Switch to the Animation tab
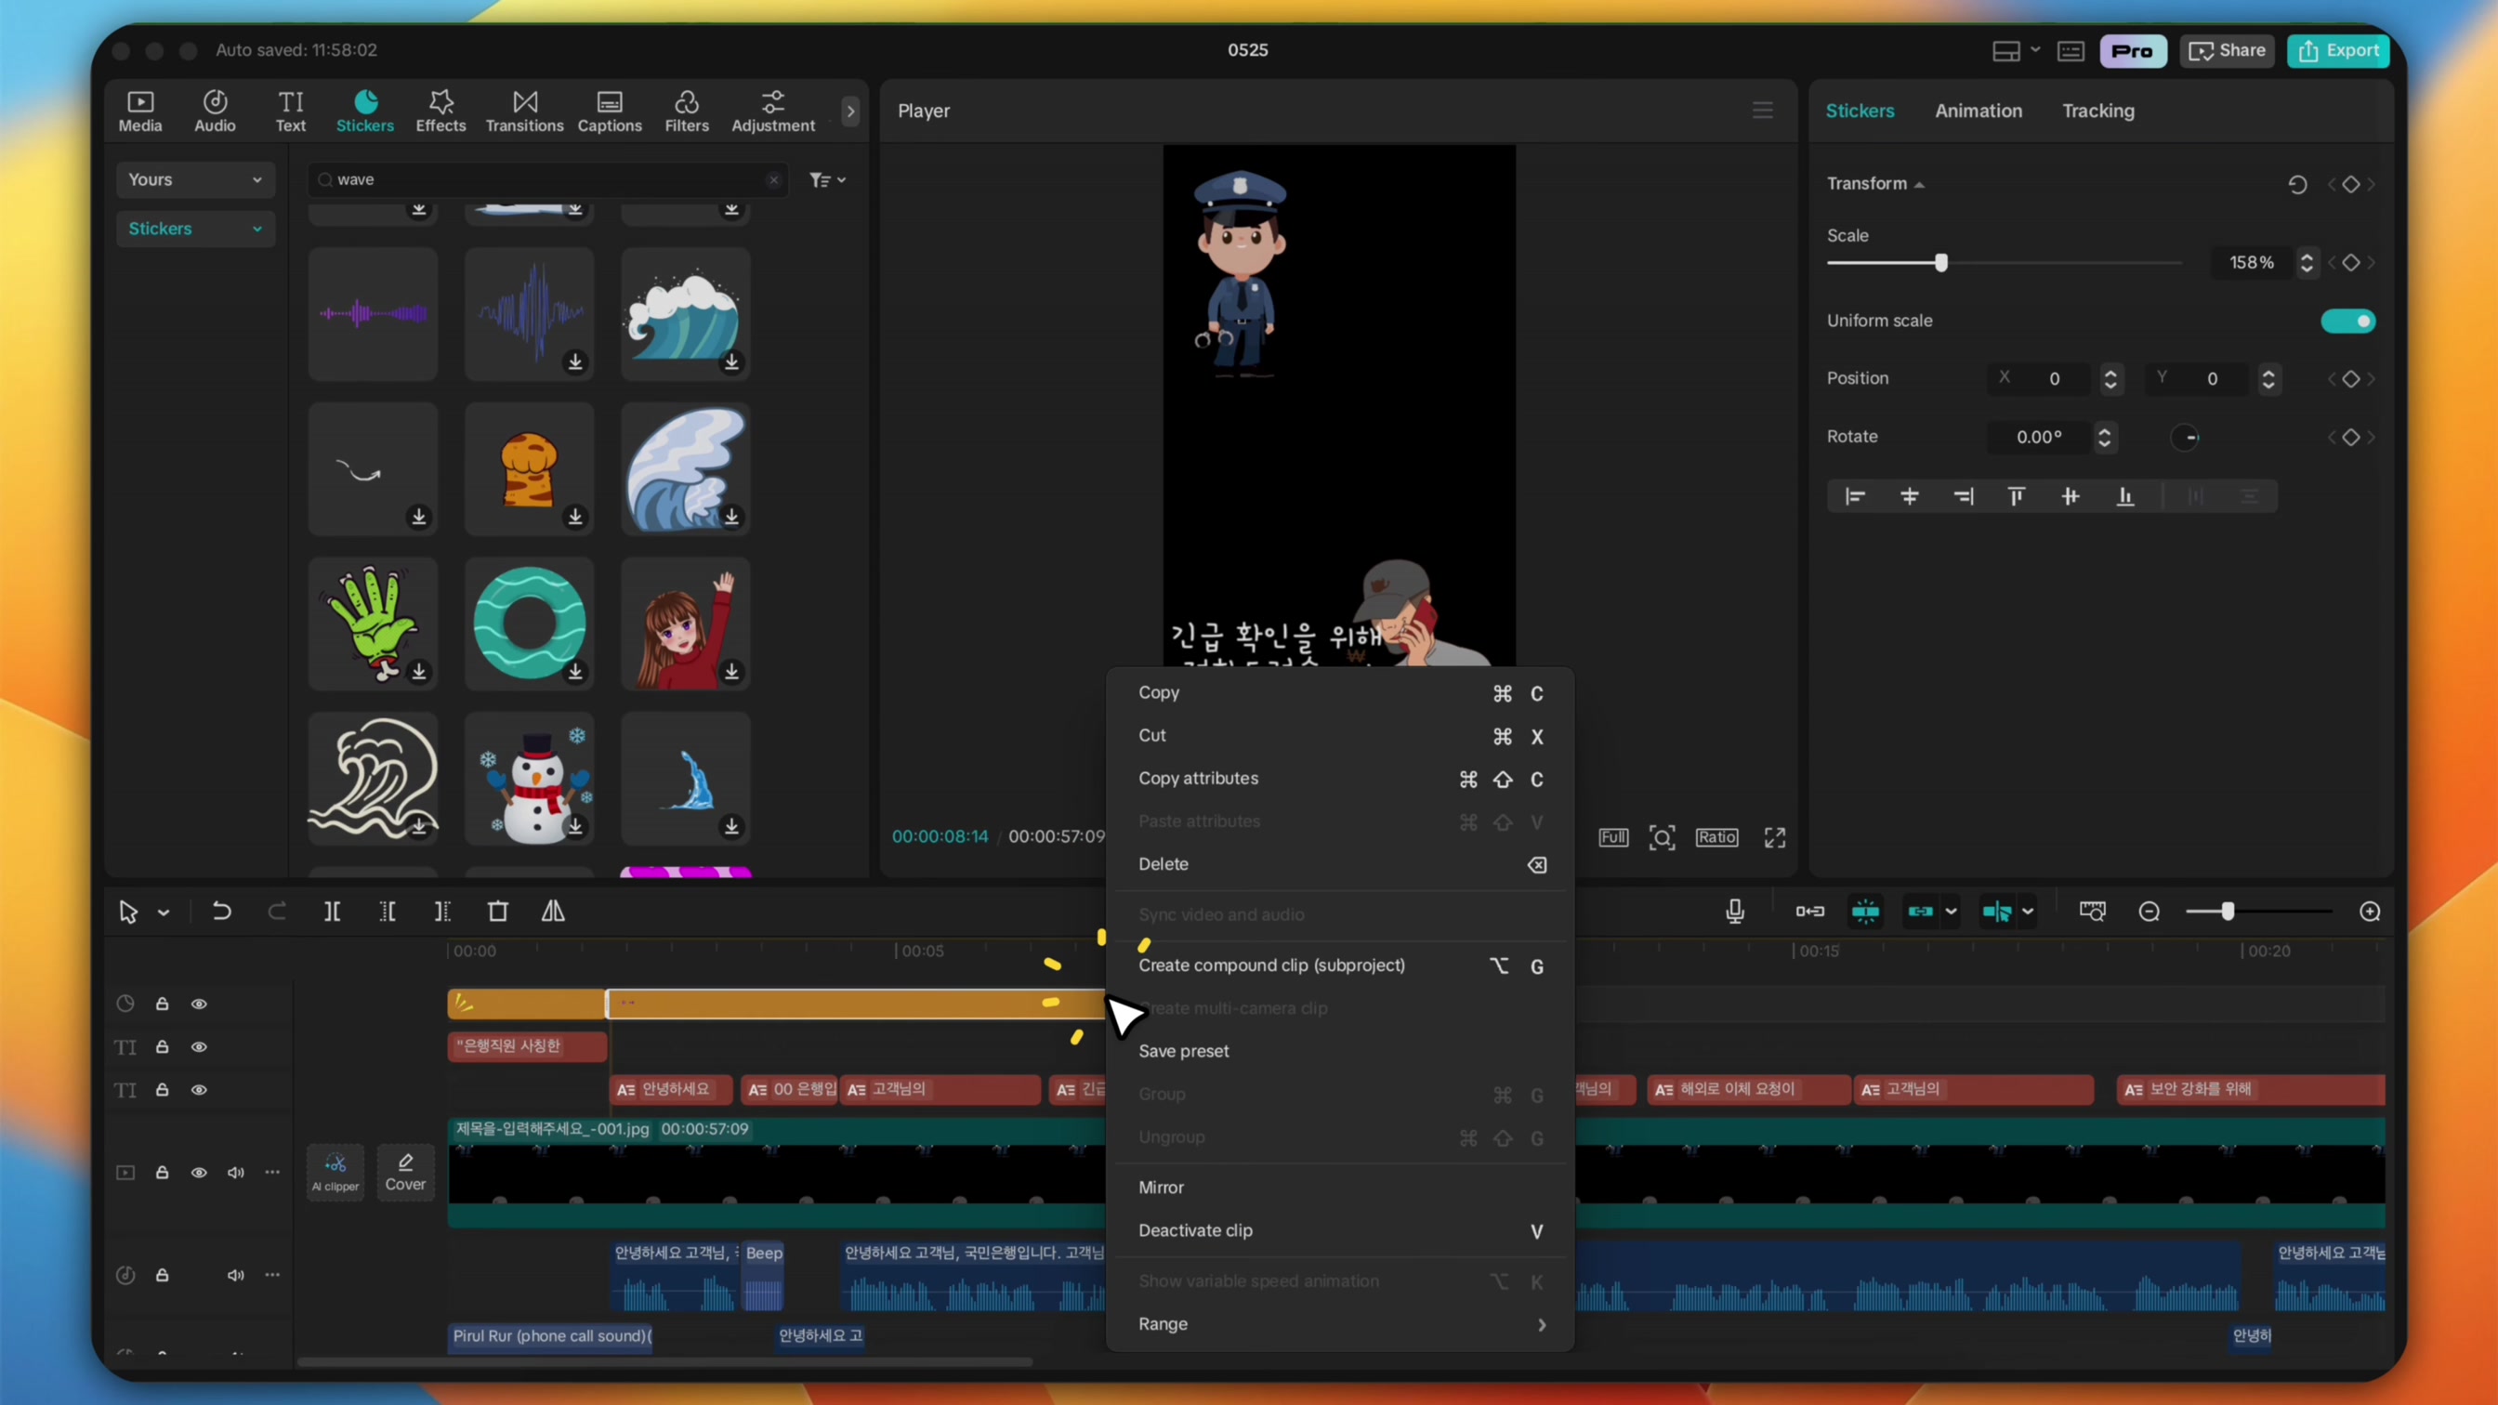2498x1405 pixels. (x=1979, y=111)
